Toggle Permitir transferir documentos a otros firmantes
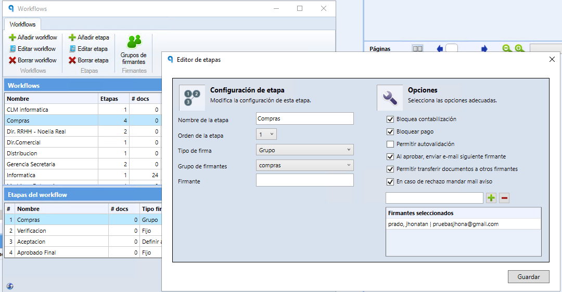This screenshot has width=562, height=292. pyautogui.click(x=390, y=169)
